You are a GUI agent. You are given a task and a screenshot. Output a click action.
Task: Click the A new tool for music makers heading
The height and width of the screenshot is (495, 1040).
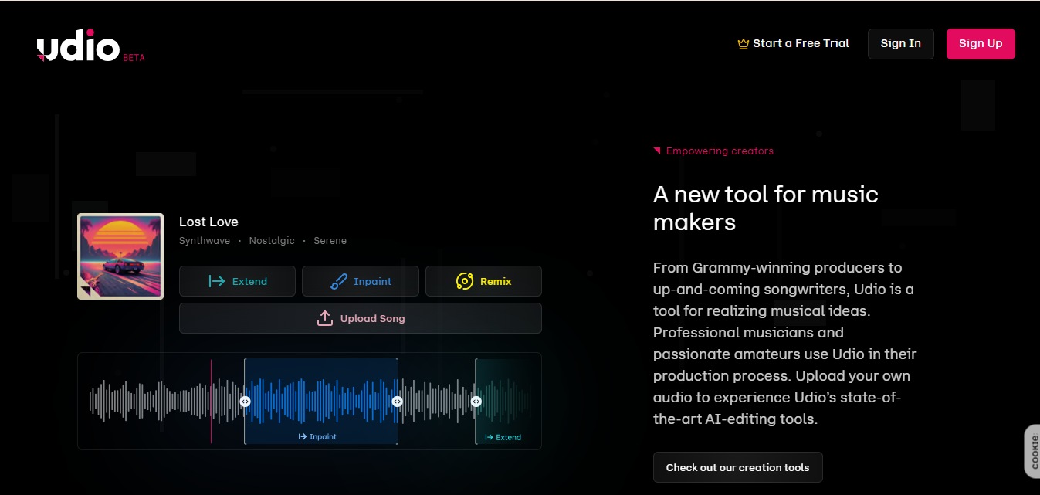tap(766, 208)
